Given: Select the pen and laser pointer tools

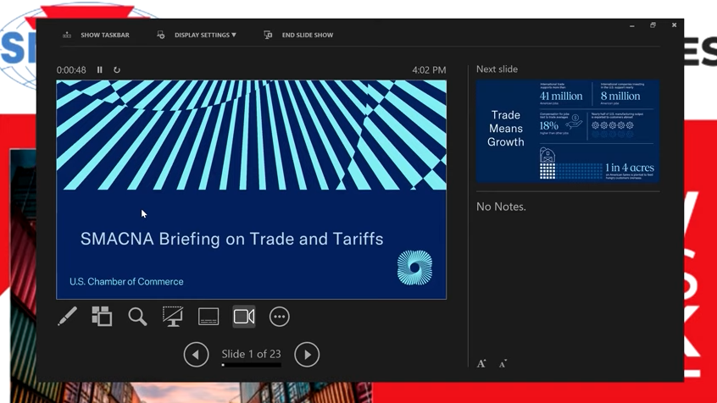Looking at the screenshot, I should [x=67, y=316].
